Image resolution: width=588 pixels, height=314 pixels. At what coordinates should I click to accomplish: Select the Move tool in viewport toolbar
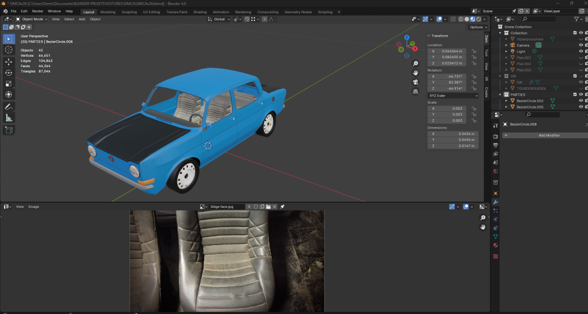click(8, 61)
